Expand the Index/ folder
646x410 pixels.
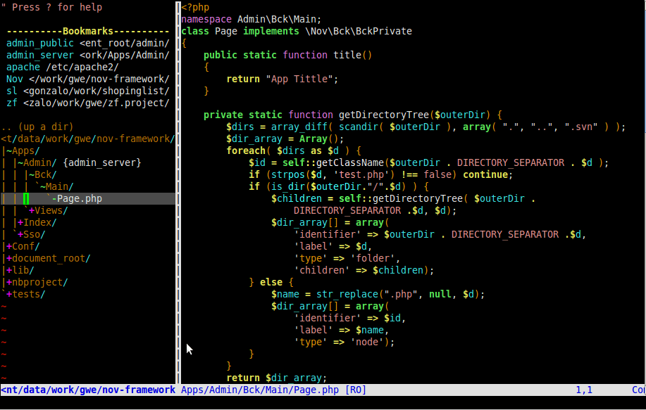37,222
